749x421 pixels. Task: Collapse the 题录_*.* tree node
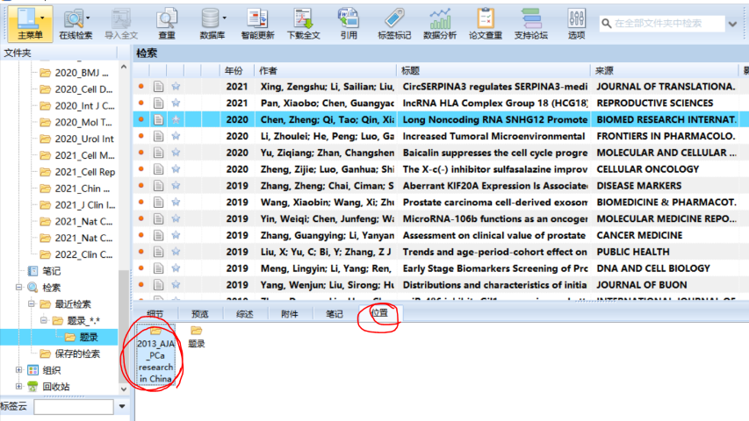(44, 320)
